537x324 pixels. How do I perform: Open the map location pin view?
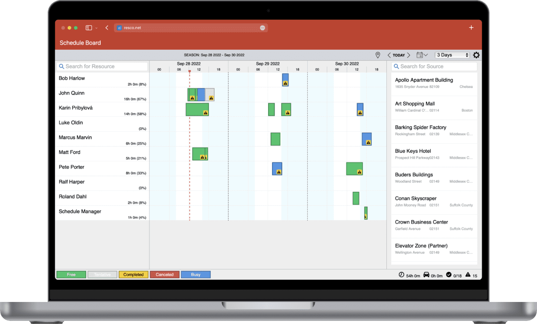coord(378,55)
